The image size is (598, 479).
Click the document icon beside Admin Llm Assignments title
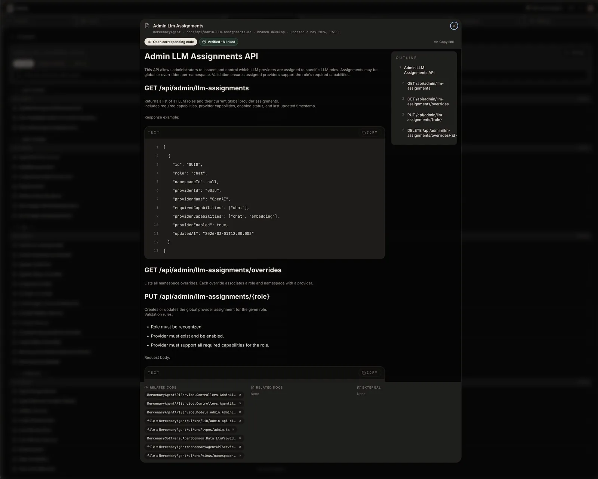point(147,26)
